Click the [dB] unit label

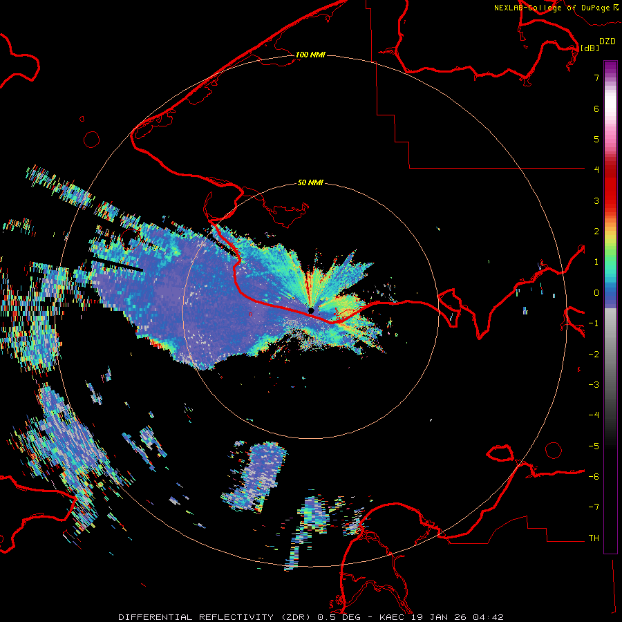coord(590,48)
